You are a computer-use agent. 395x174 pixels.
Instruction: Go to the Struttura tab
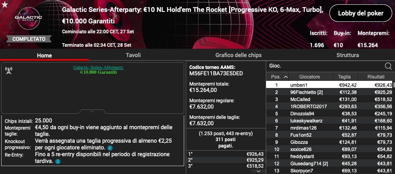click(x=348, y=55)
